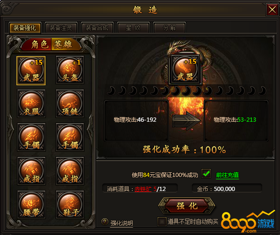Pick the right 戒指 ring slot
Image resolution: width=280 pixels, height=235 pixels.
(69, 171)
